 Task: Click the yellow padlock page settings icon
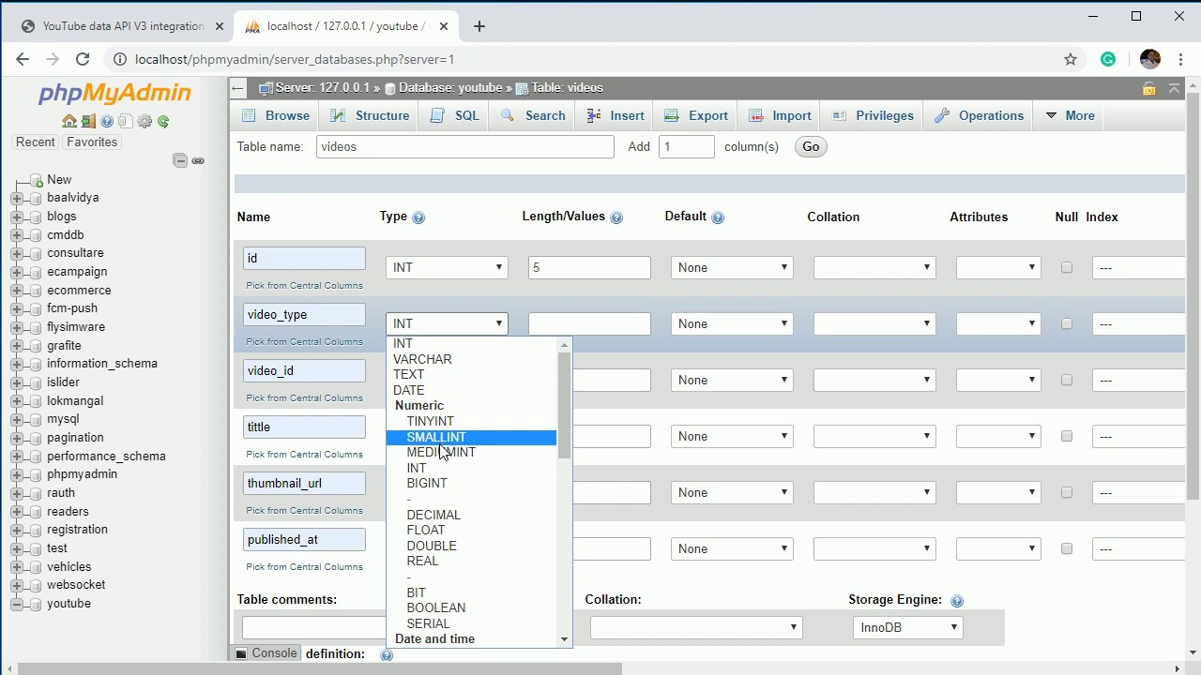[1148, 89]
